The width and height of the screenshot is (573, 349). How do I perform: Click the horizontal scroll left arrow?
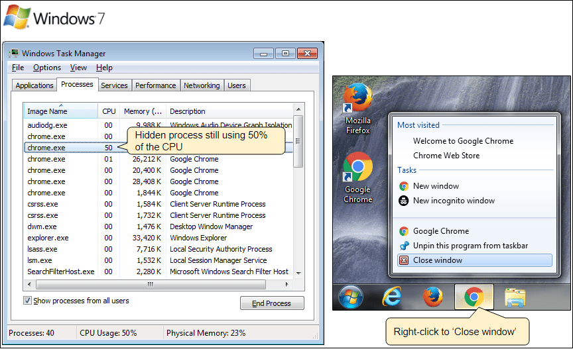[29, 284]
